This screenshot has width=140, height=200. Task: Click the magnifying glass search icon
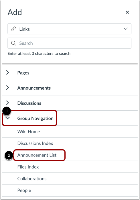[13, 43]
